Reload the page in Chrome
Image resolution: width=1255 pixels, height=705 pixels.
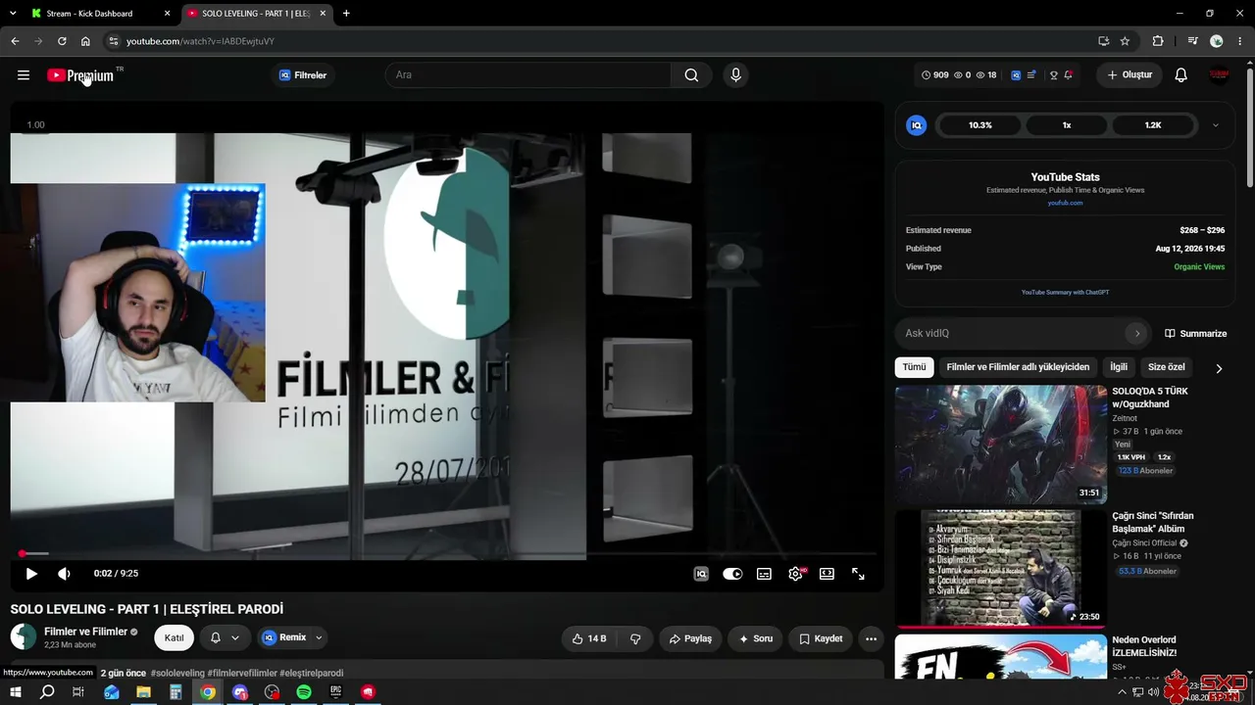(62, 41)
